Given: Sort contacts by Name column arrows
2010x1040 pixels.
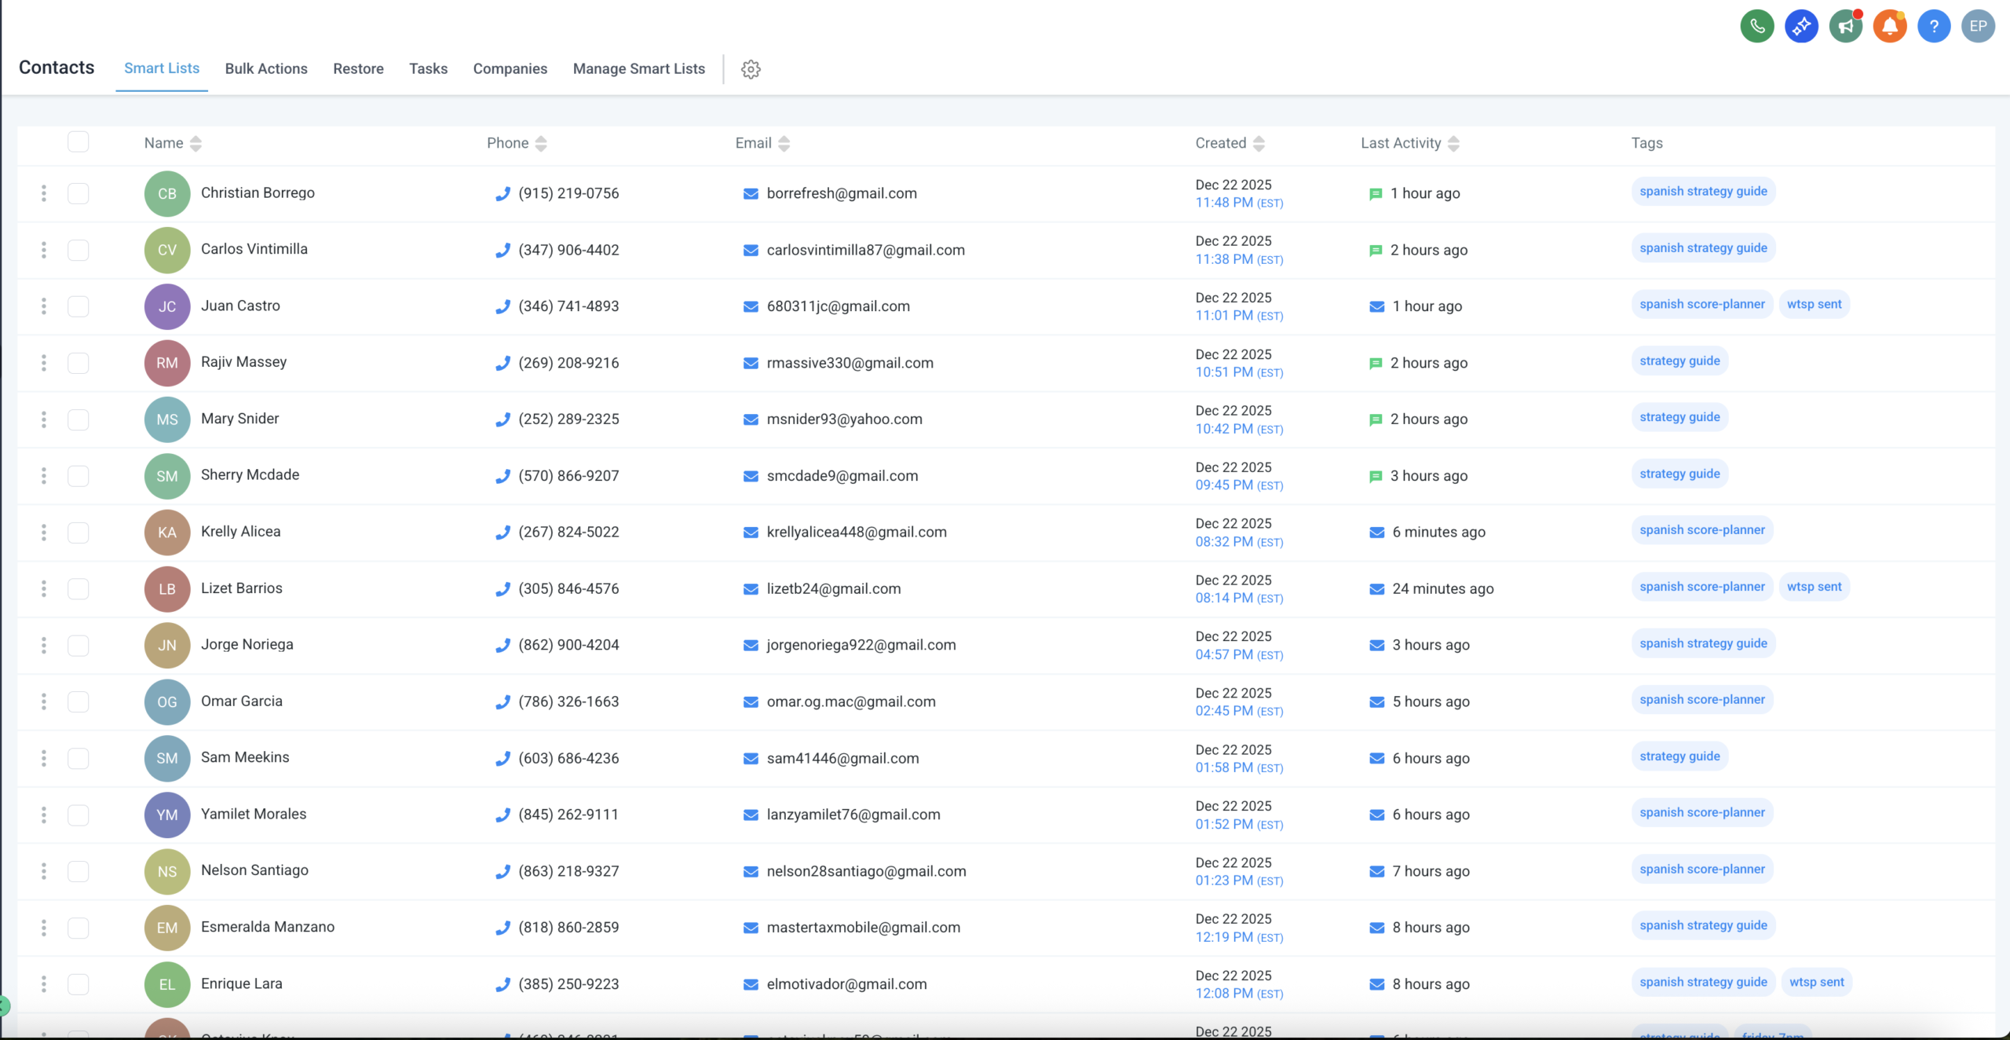Looking at the screenshot, I should [196, 144].
